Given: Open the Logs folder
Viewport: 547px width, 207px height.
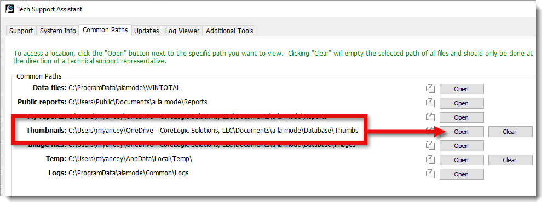Looking at the screenshot, I should tap(461, 174).
